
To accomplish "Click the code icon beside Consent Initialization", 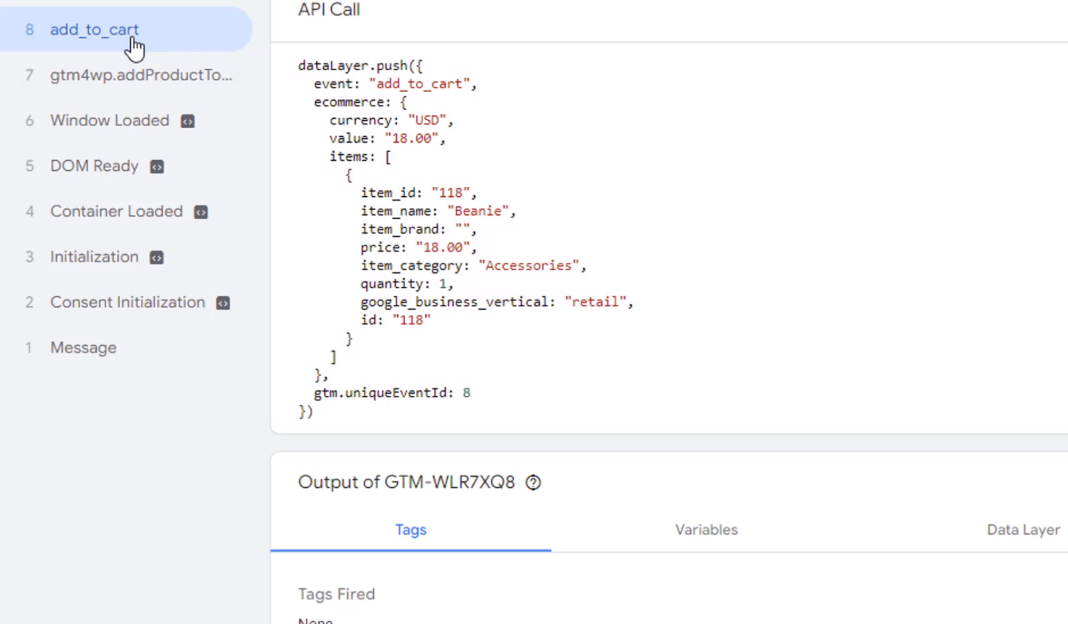I will (x=222, y=302).
